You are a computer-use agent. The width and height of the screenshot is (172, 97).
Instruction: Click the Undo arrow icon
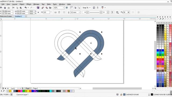coord(26,8)
